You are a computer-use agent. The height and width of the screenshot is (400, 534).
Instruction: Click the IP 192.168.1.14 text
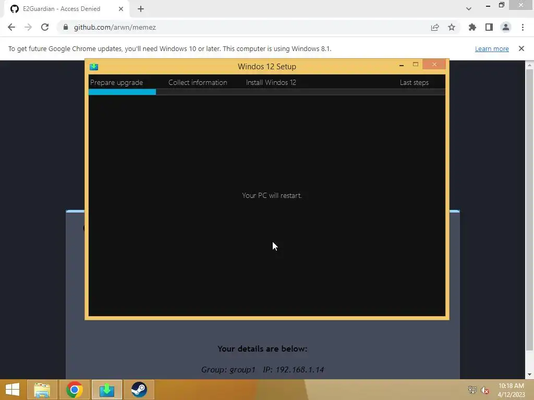[293, 370]
